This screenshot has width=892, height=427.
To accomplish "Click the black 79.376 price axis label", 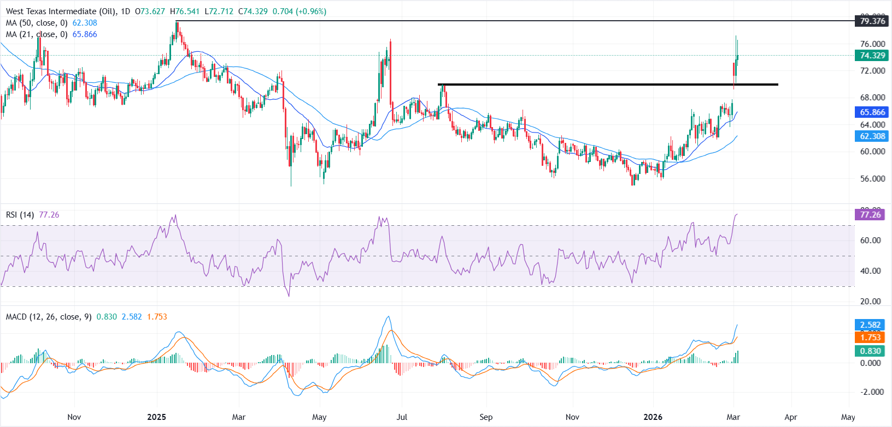I will point(872,21).
